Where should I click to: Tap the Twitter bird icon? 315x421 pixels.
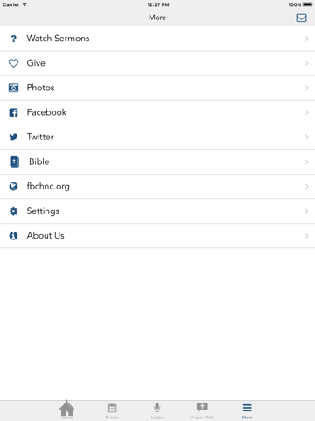(x=13, y=137)
